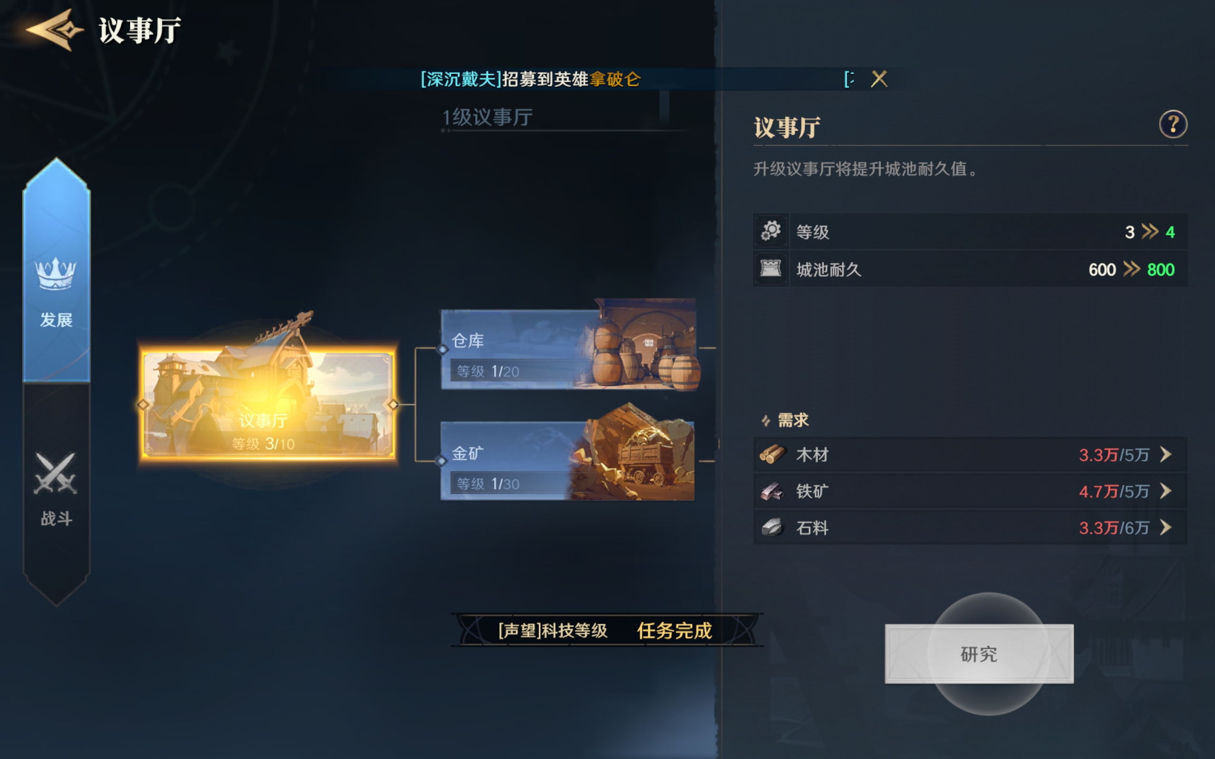Viewport: 1215px width, 759px height.
Task: Close the hero recruitment announcement banner
Action: click(x=879, y=79)
